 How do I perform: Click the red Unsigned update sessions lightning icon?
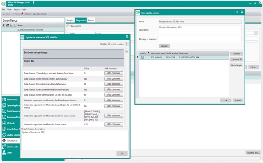(23, 14)
